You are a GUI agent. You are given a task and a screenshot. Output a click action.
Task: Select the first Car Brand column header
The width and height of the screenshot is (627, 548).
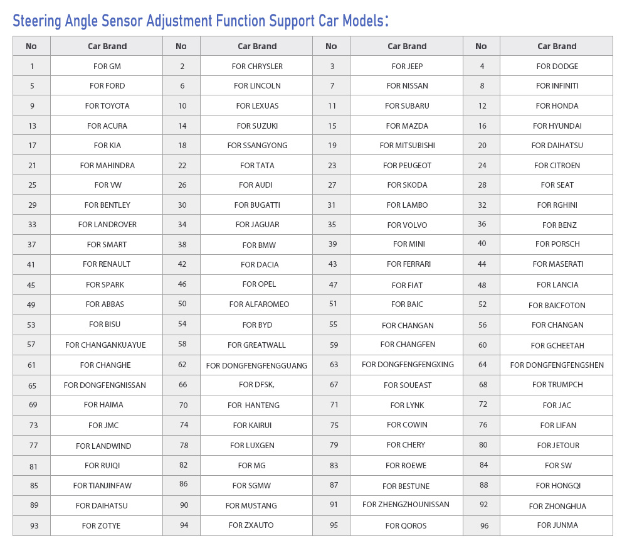click(107, 46)
